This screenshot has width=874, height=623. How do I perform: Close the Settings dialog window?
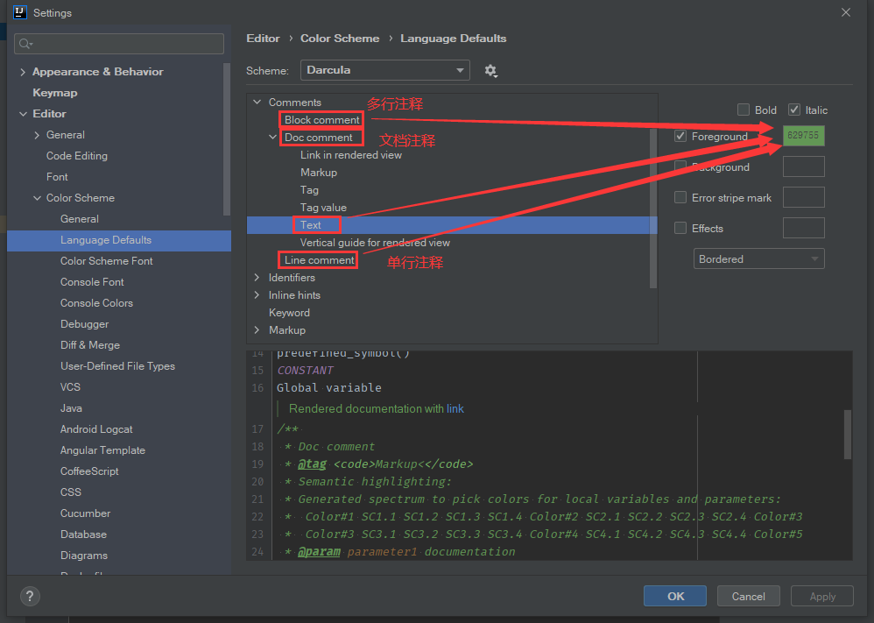[x=846, y=12]
